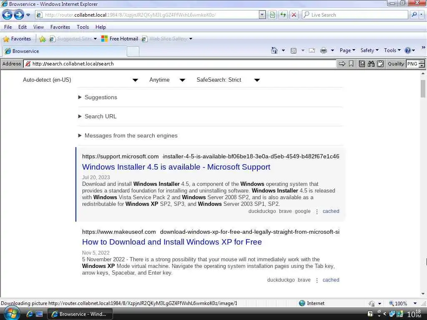
Task: Open the Web Slice Gallery dropdown
Action: [x=191, y=39]
